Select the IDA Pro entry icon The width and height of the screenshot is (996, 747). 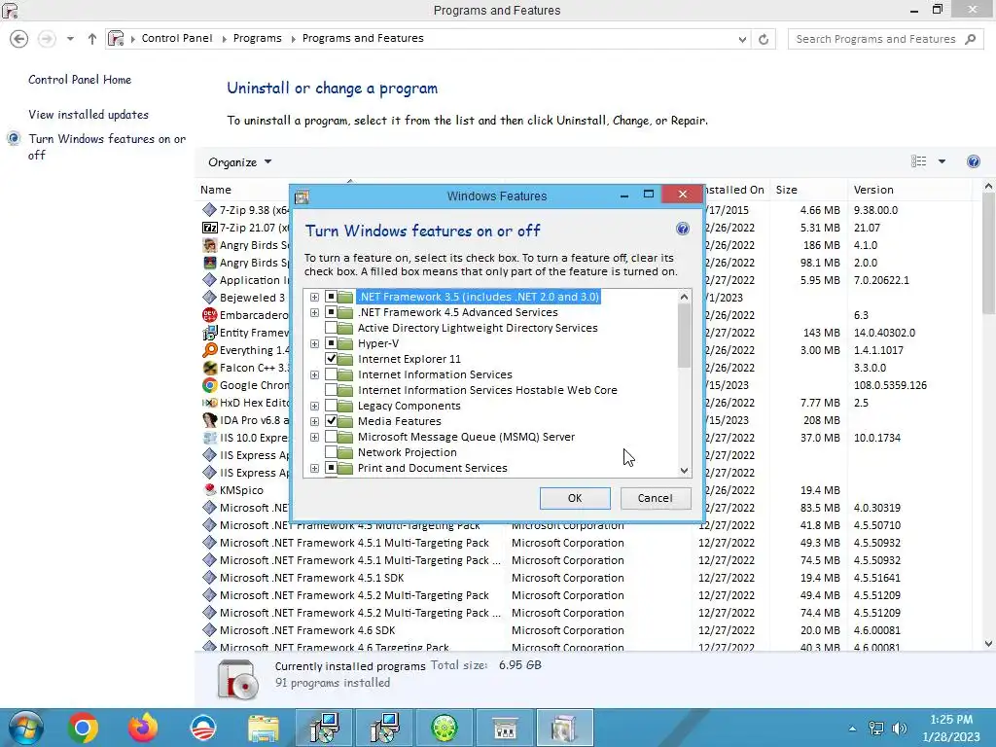click(x=210, y=420)
